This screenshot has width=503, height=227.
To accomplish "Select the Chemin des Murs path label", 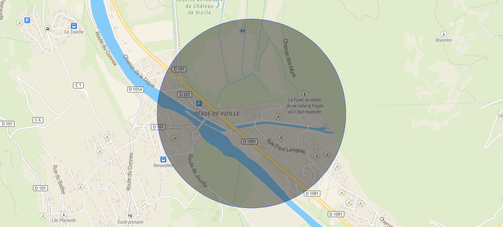I will tap(289, 58).
